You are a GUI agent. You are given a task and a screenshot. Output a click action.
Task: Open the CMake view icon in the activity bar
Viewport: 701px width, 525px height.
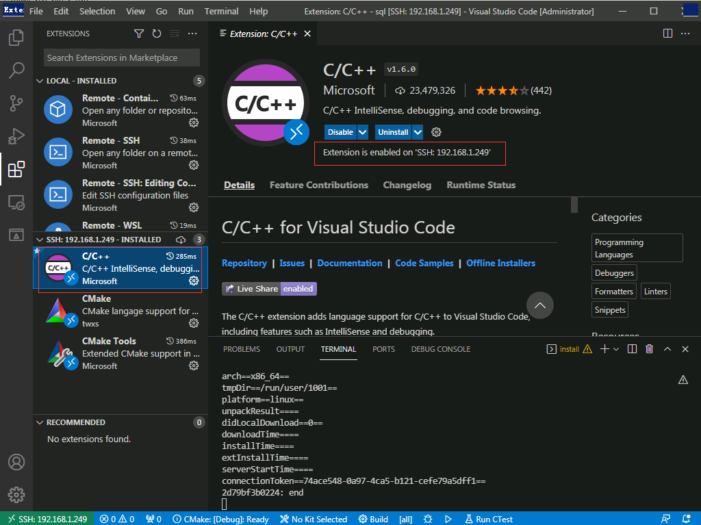(x=16, y=234)
